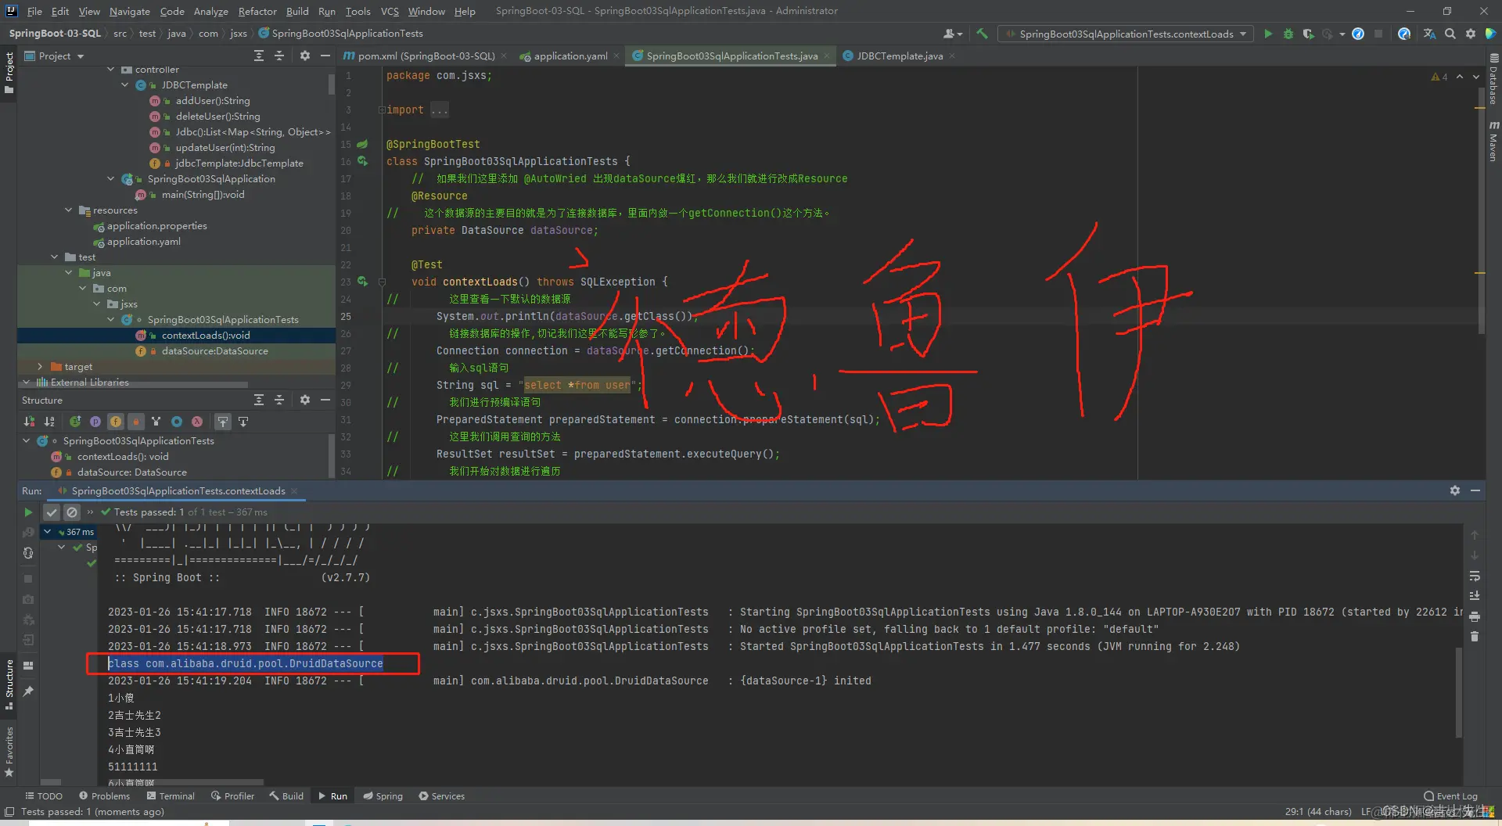Open the Database side panel
Screen dimensions: 1502x826
1493,78
